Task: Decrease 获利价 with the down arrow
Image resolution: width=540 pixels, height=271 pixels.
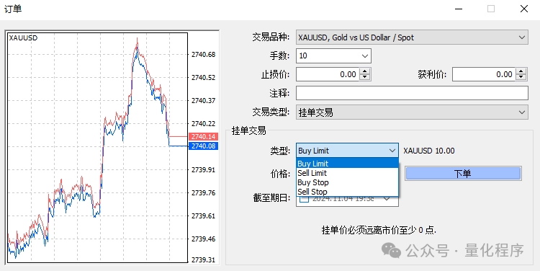Action: tap(521, 77)
